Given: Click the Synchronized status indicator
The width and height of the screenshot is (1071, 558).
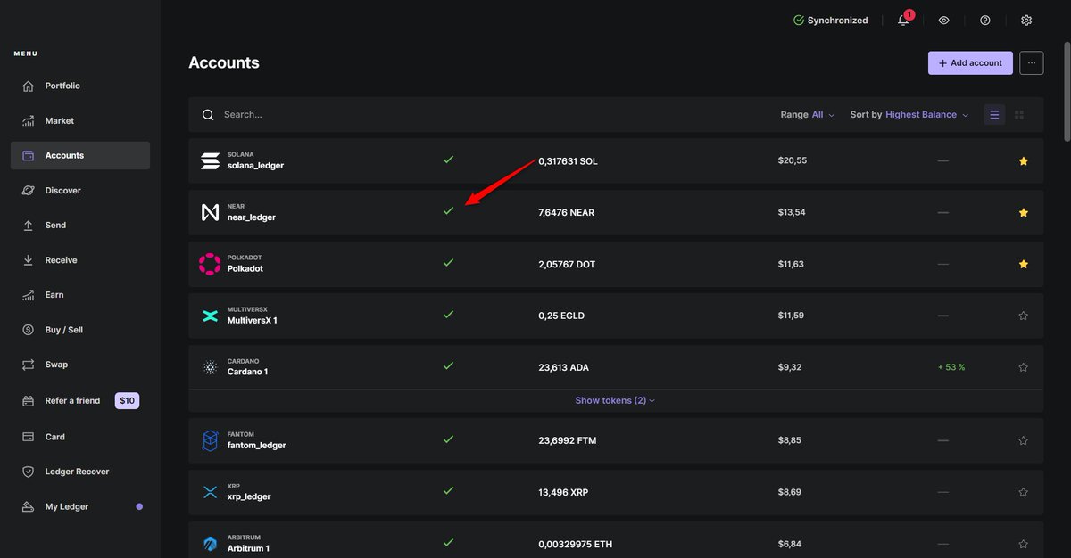Looking at the screenshot, I should (x=830, y=21).
